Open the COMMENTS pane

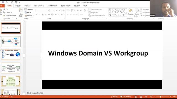[x=126, y=97]
